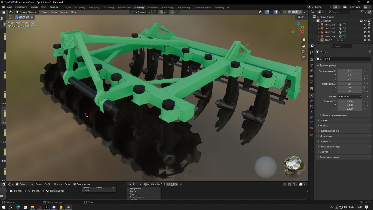Open the Файл menu

(x=9, y=7)
